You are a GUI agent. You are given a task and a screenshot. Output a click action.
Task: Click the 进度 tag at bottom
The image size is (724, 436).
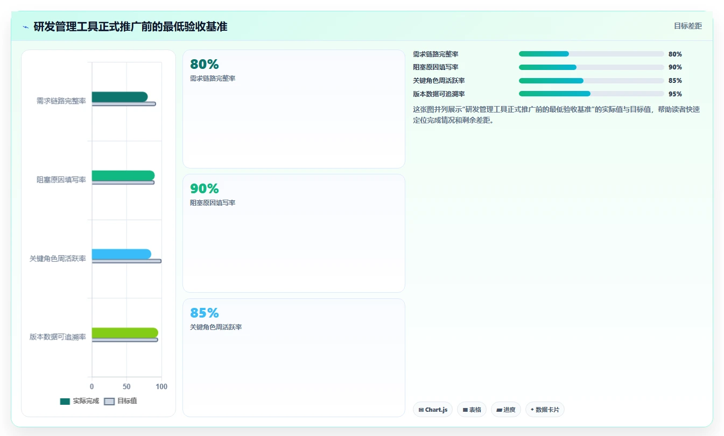[506, 410]
